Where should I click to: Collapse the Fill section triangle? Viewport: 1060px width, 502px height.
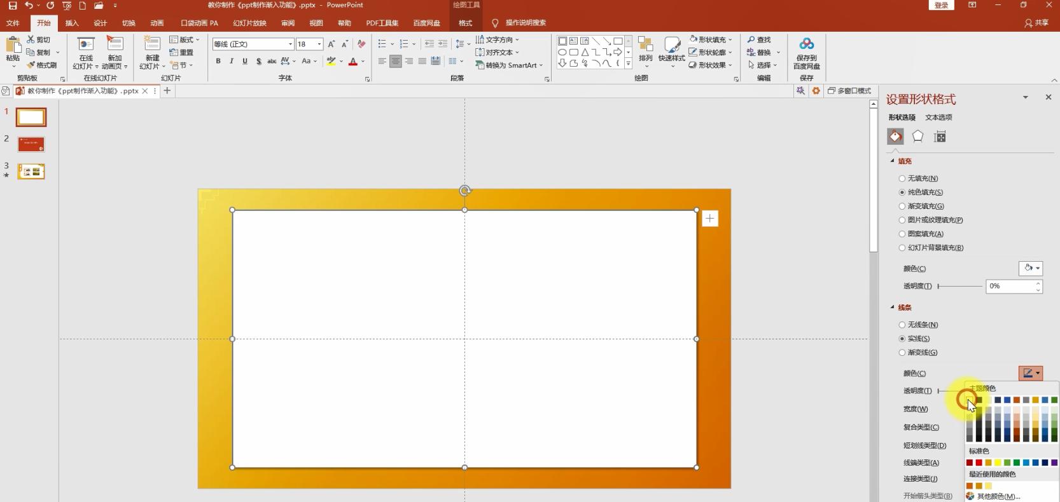(x=892, y=161)
